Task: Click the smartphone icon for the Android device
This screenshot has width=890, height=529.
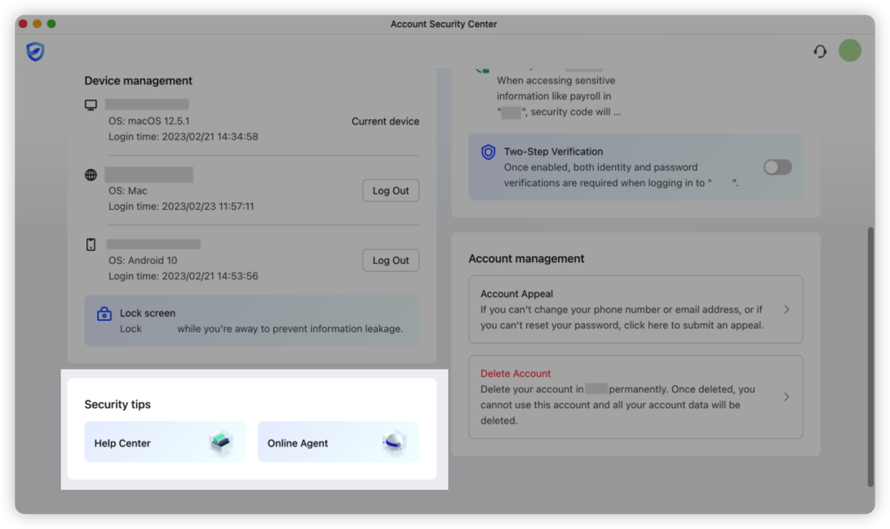Action: tap(91, 243)
